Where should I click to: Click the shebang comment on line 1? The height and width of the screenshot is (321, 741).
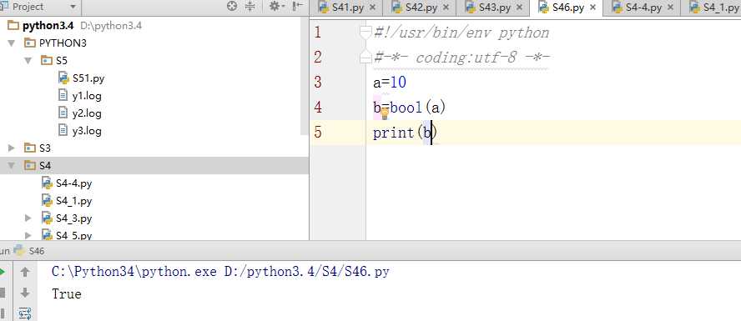pyautogui.click(x=461, y=33)
